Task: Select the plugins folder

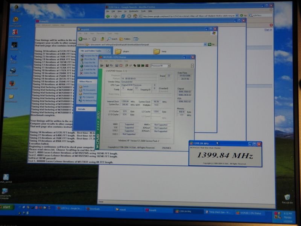Action: [122, 51]
